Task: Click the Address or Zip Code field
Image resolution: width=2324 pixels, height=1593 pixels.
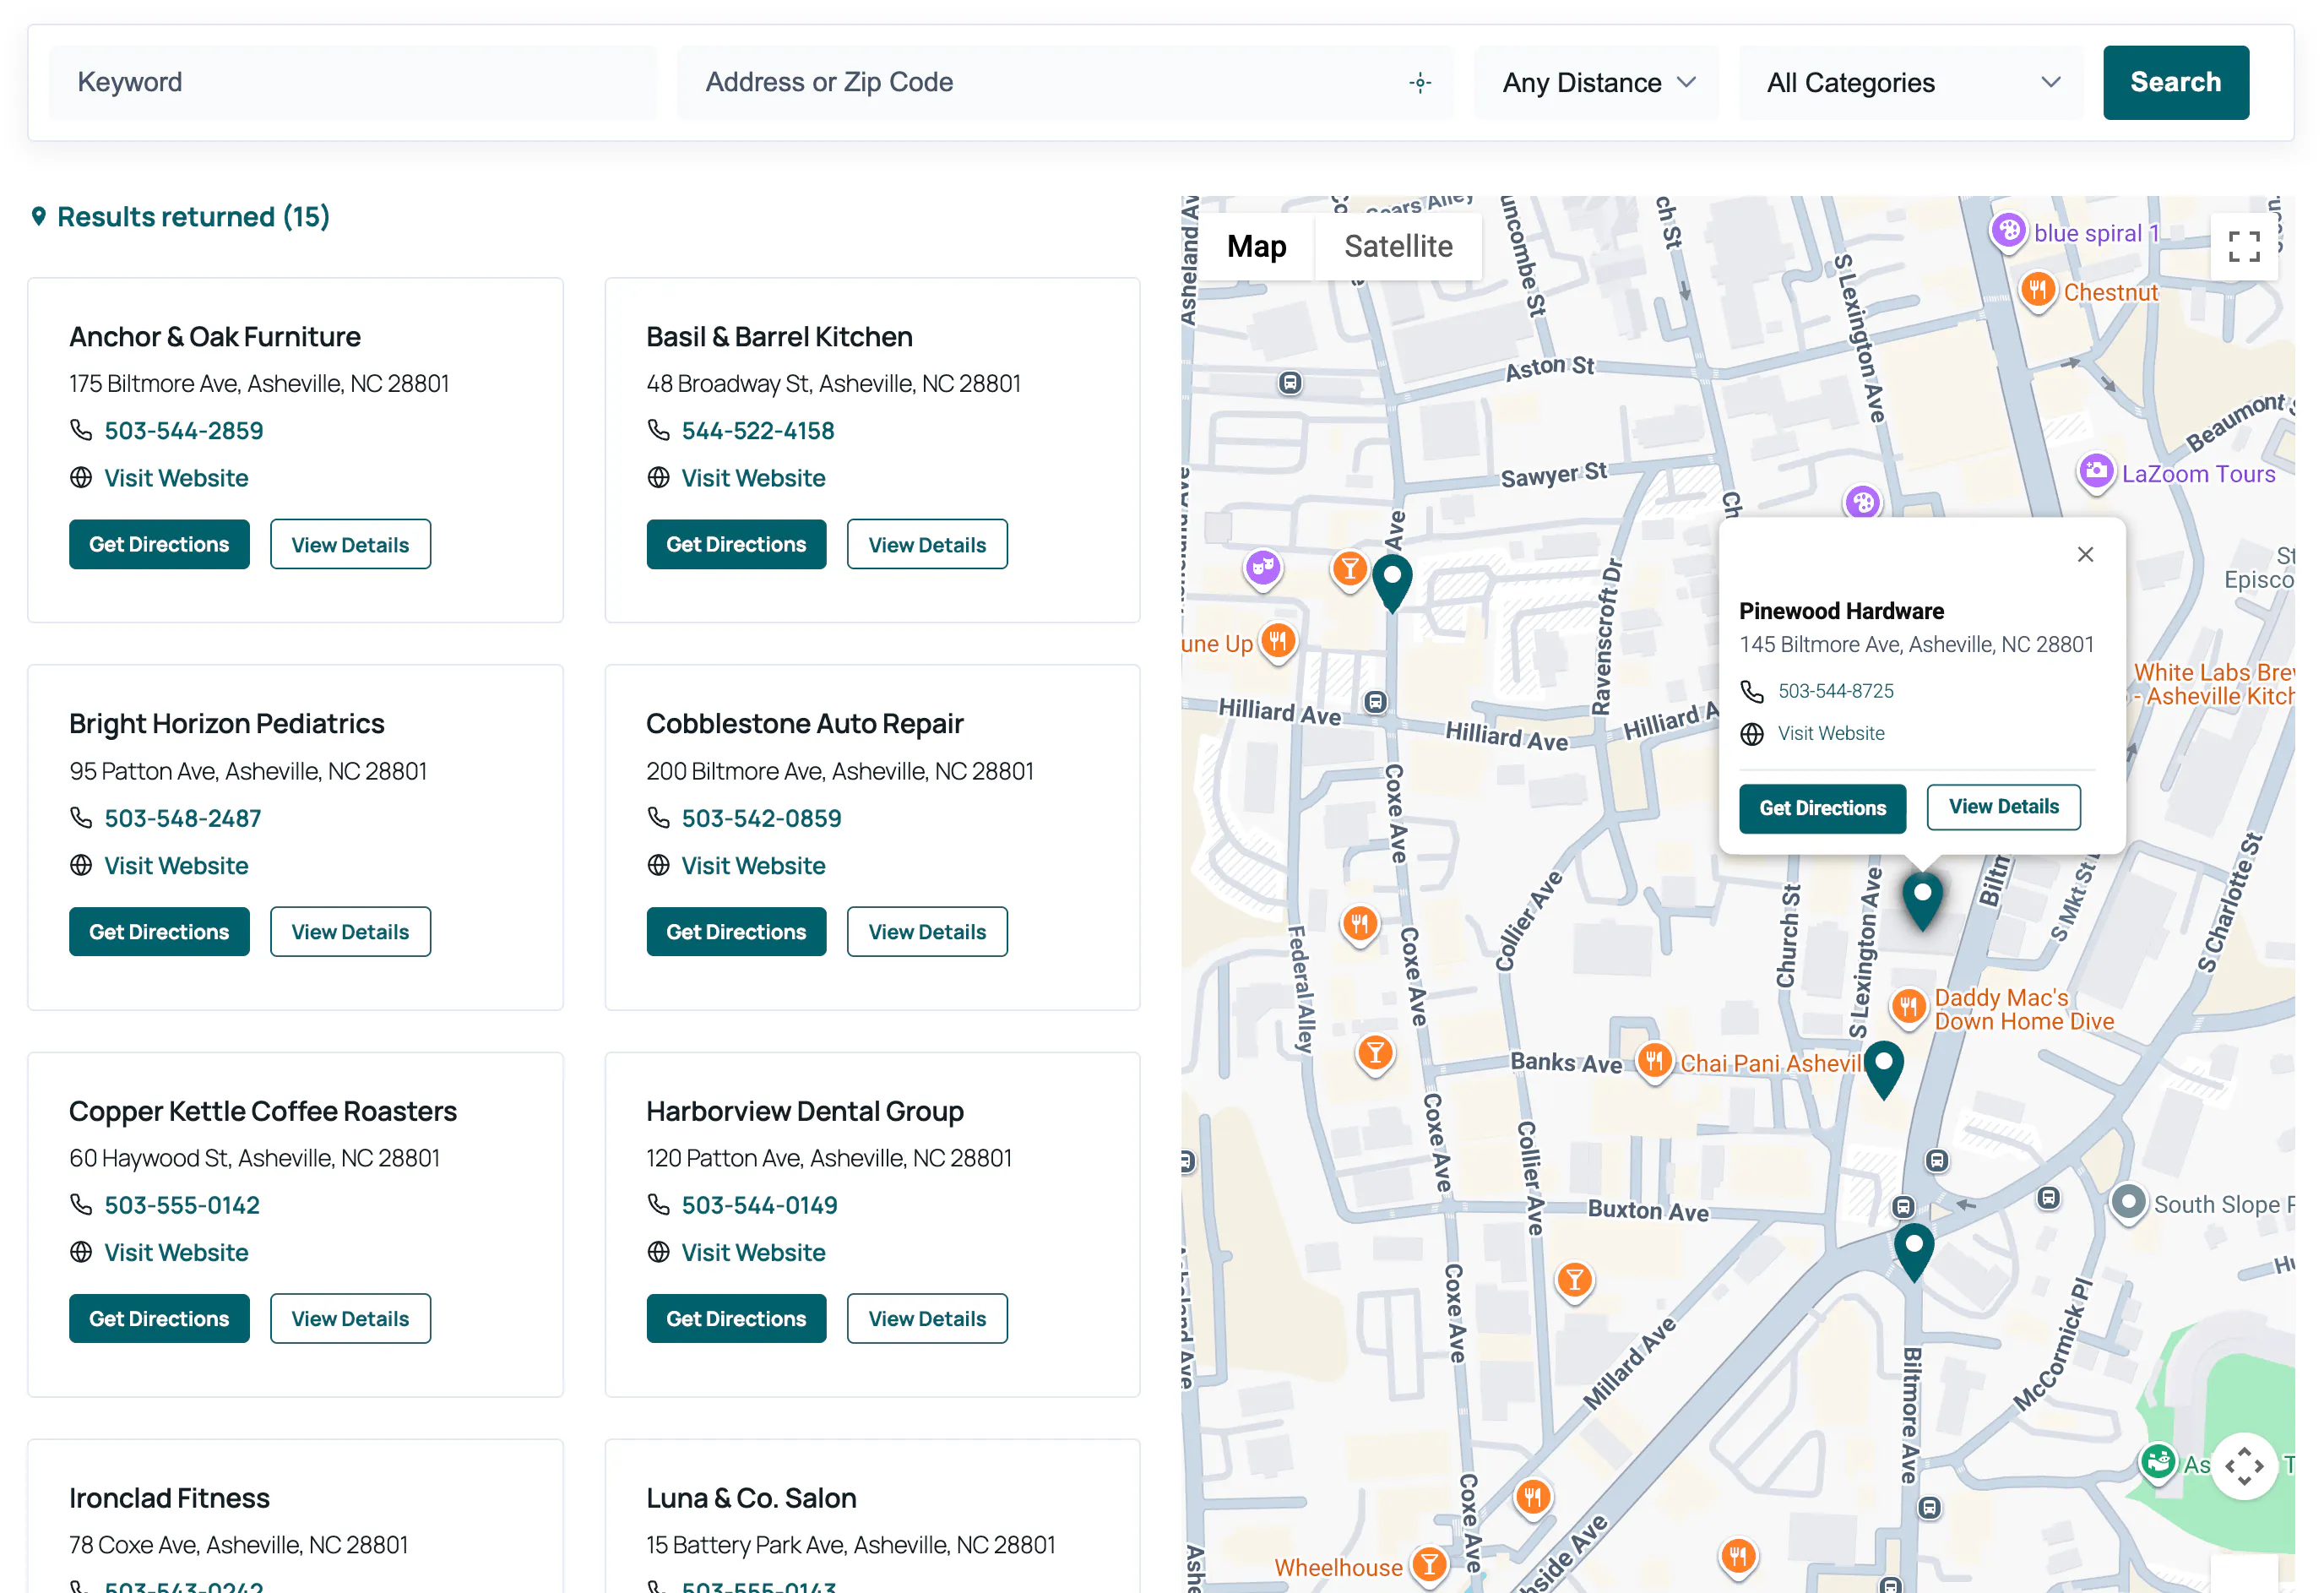Action: coord(1065,83)
